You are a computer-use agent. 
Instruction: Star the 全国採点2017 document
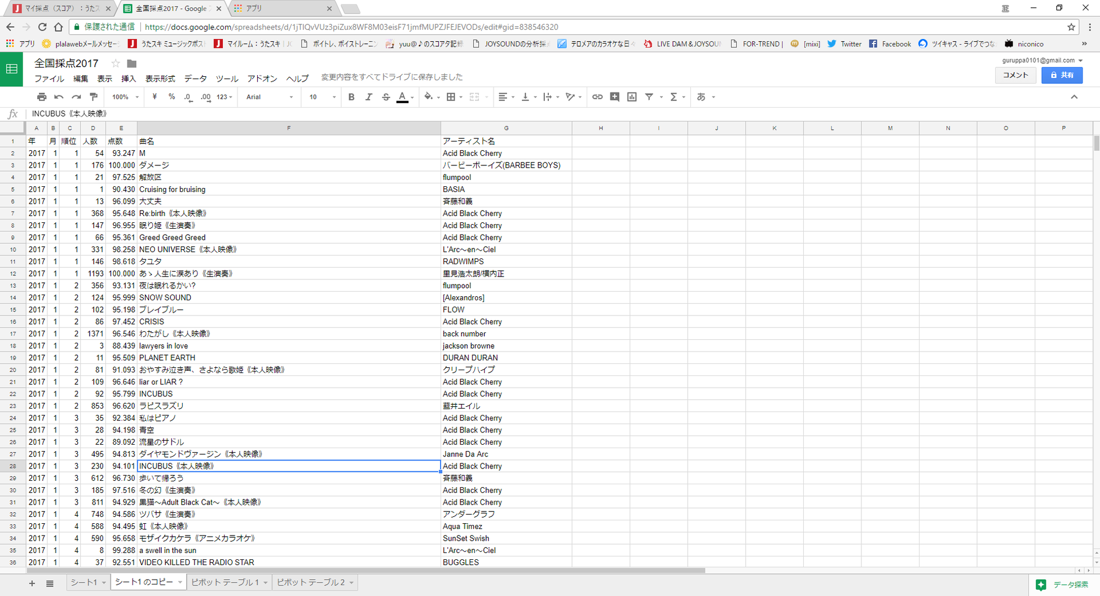coord(115,63)
